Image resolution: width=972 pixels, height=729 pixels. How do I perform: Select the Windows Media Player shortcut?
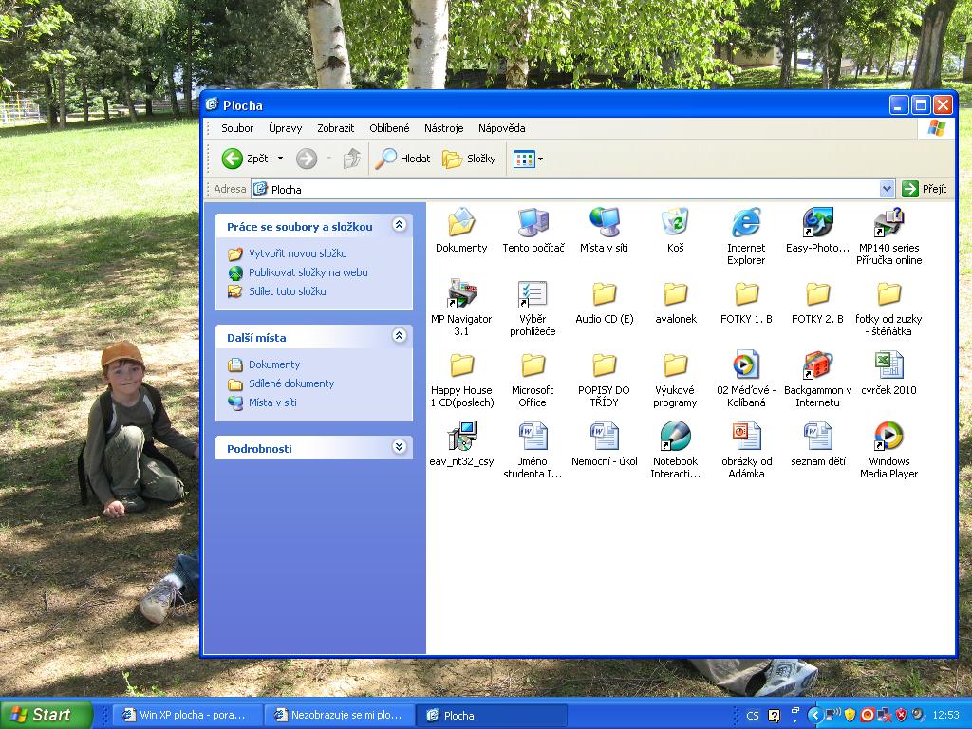(888, 437)
